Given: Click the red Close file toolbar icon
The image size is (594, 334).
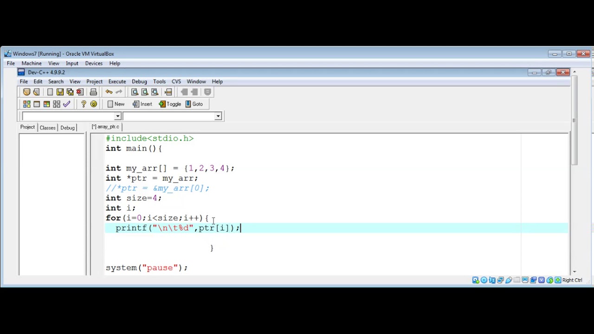Looking at the screenshot, I should coord(80,92).
